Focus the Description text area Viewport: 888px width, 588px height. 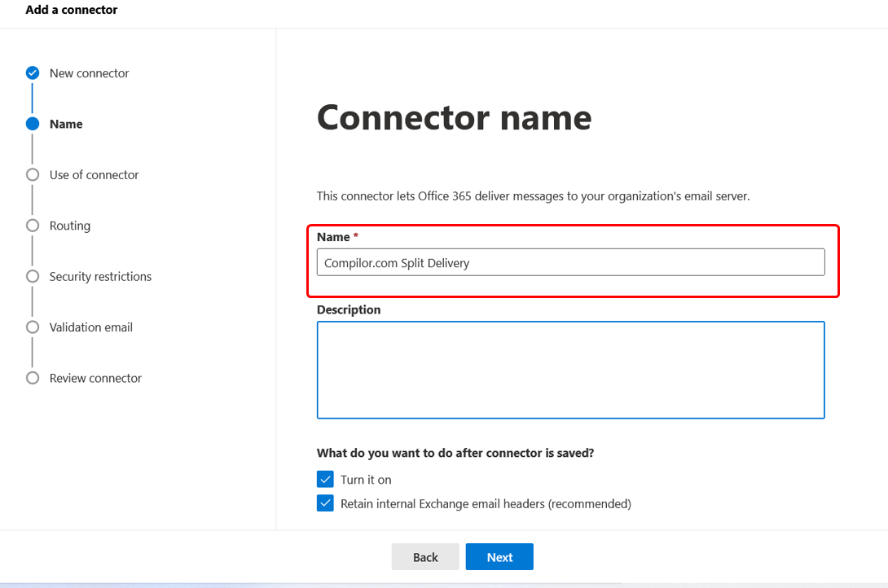[x=570, y=369]
